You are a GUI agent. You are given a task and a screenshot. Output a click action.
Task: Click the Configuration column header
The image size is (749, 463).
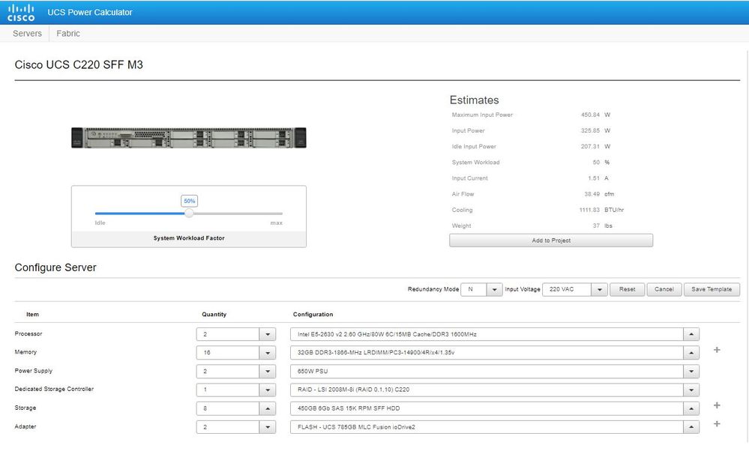pos(313,315)
